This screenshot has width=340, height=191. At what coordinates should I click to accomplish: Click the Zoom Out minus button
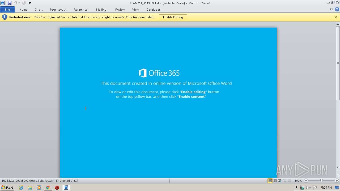tap(306, 181)
